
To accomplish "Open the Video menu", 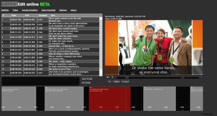I will (15, 10).
